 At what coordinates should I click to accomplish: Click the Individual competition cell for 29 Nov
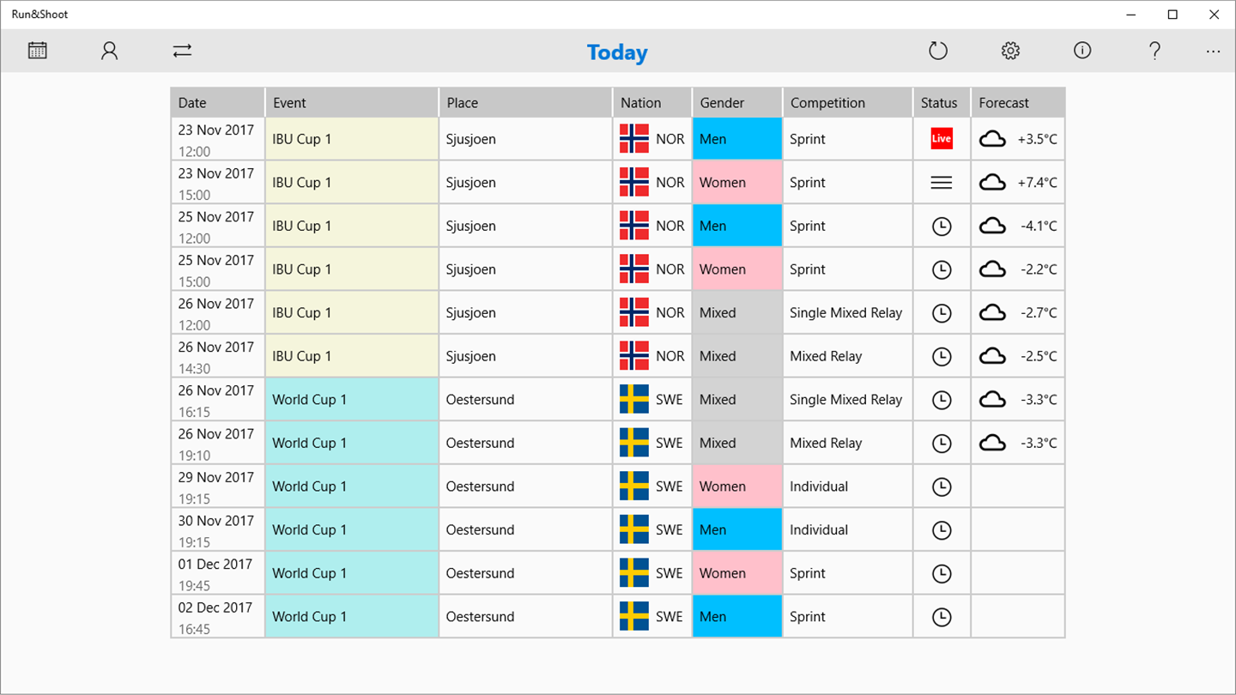(847, 486)
